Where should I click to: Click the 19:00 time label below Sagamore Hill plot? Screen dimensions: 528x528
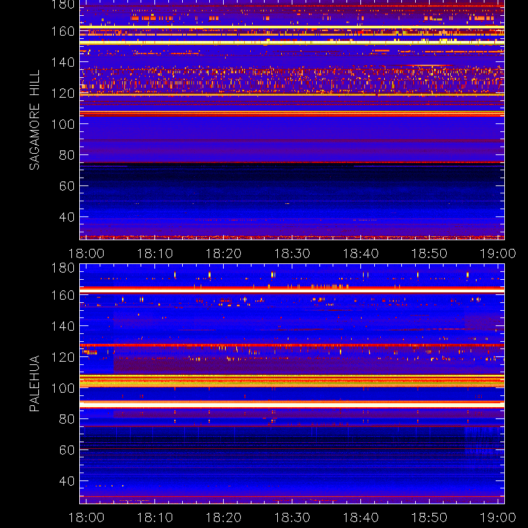pyautogui.click(x=498, y=253)
